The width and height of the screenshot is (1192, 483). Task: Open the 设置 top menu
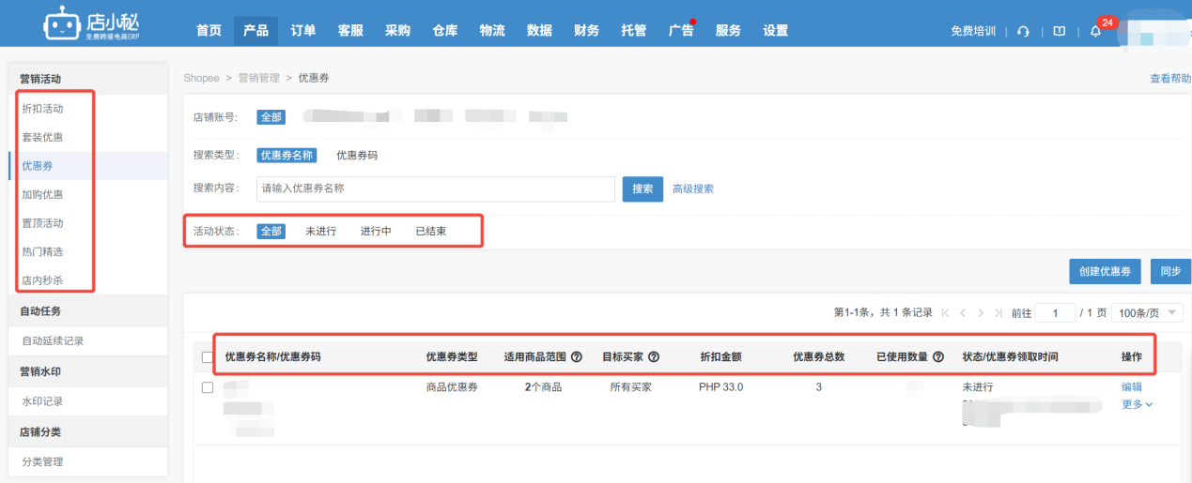click(776, 31)
